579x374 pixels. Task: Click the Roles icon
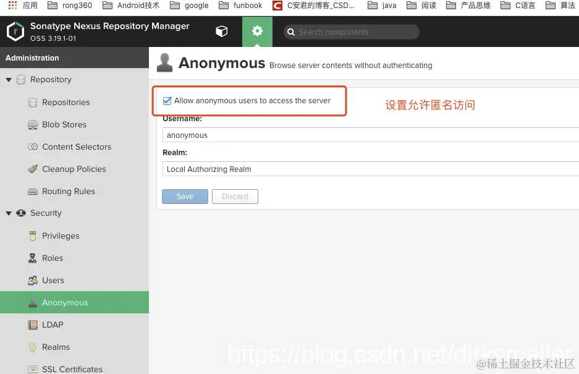pos(33,258)
